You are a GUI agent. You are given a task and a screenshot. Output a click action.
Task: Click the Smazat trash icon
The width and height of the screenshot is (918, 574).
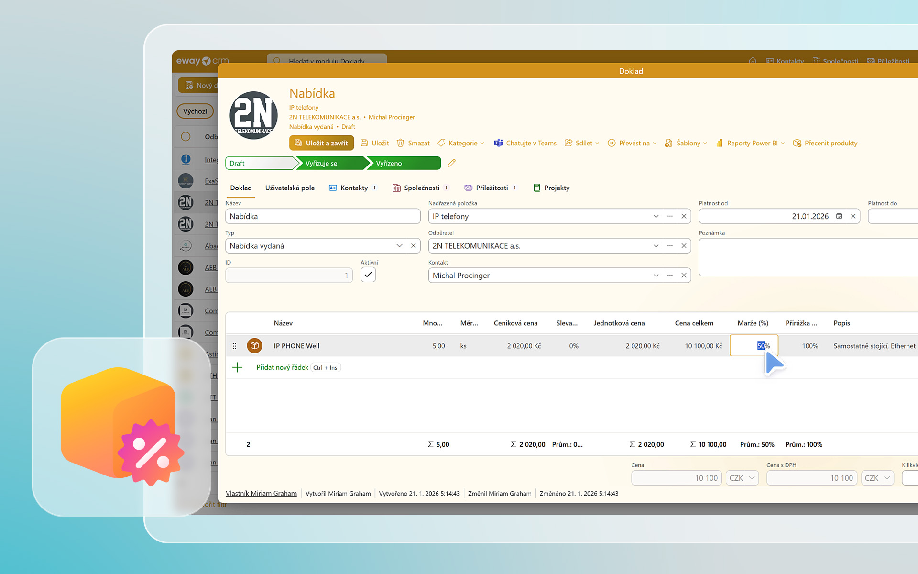(x=401, y=143)
